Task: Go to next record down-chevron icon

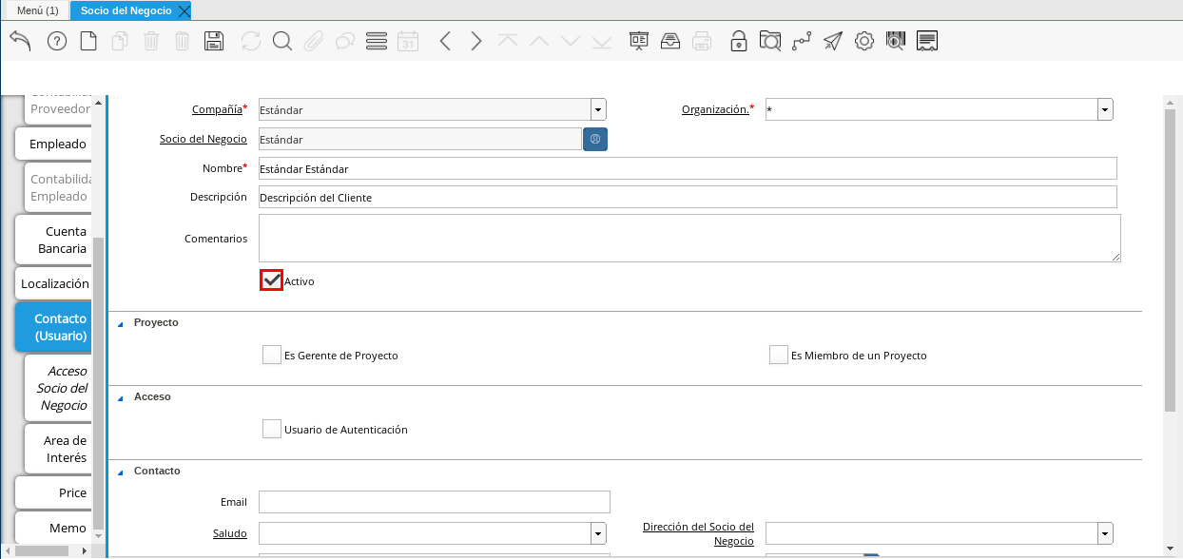Action: click(571, 41)
